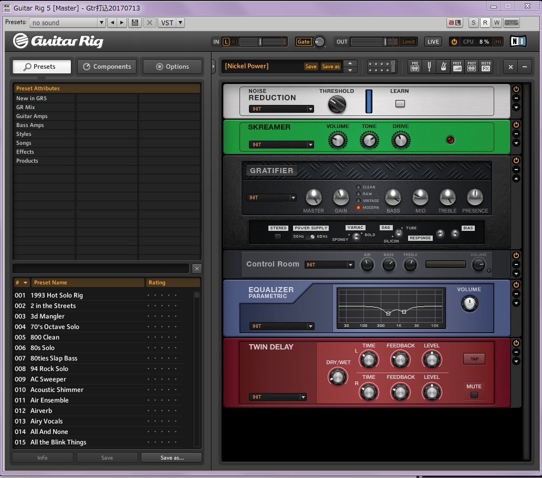Open the Gratifier INIT preset dropdown
The width and height of the screenshot is (542, 478).
[272, 198]
